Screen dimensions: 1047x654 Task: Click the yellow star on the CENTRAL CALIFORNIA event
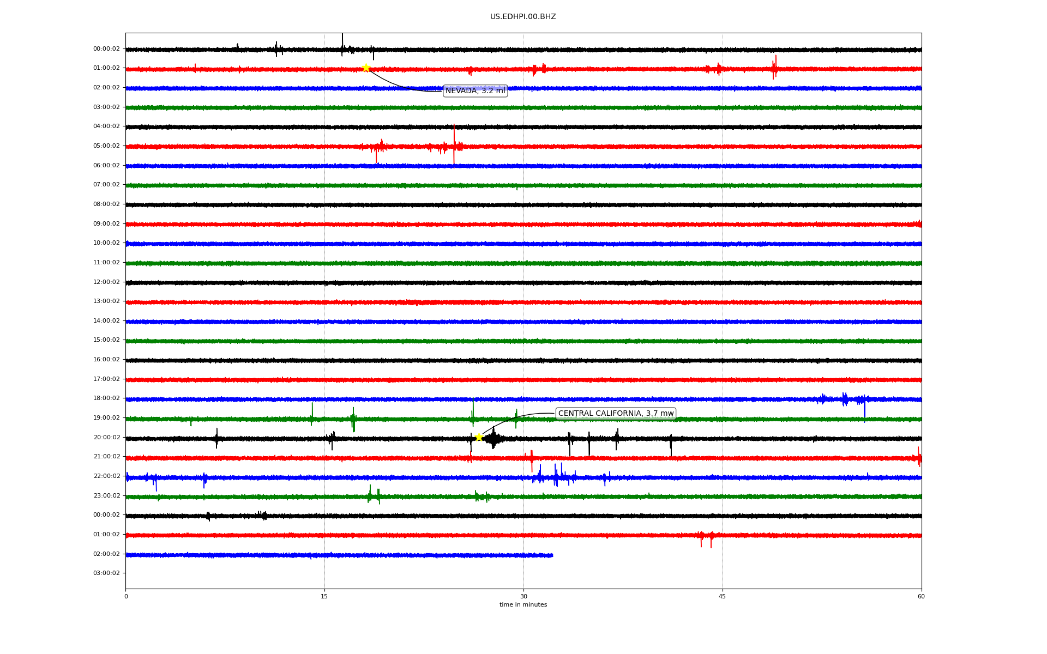click(479, 437)
